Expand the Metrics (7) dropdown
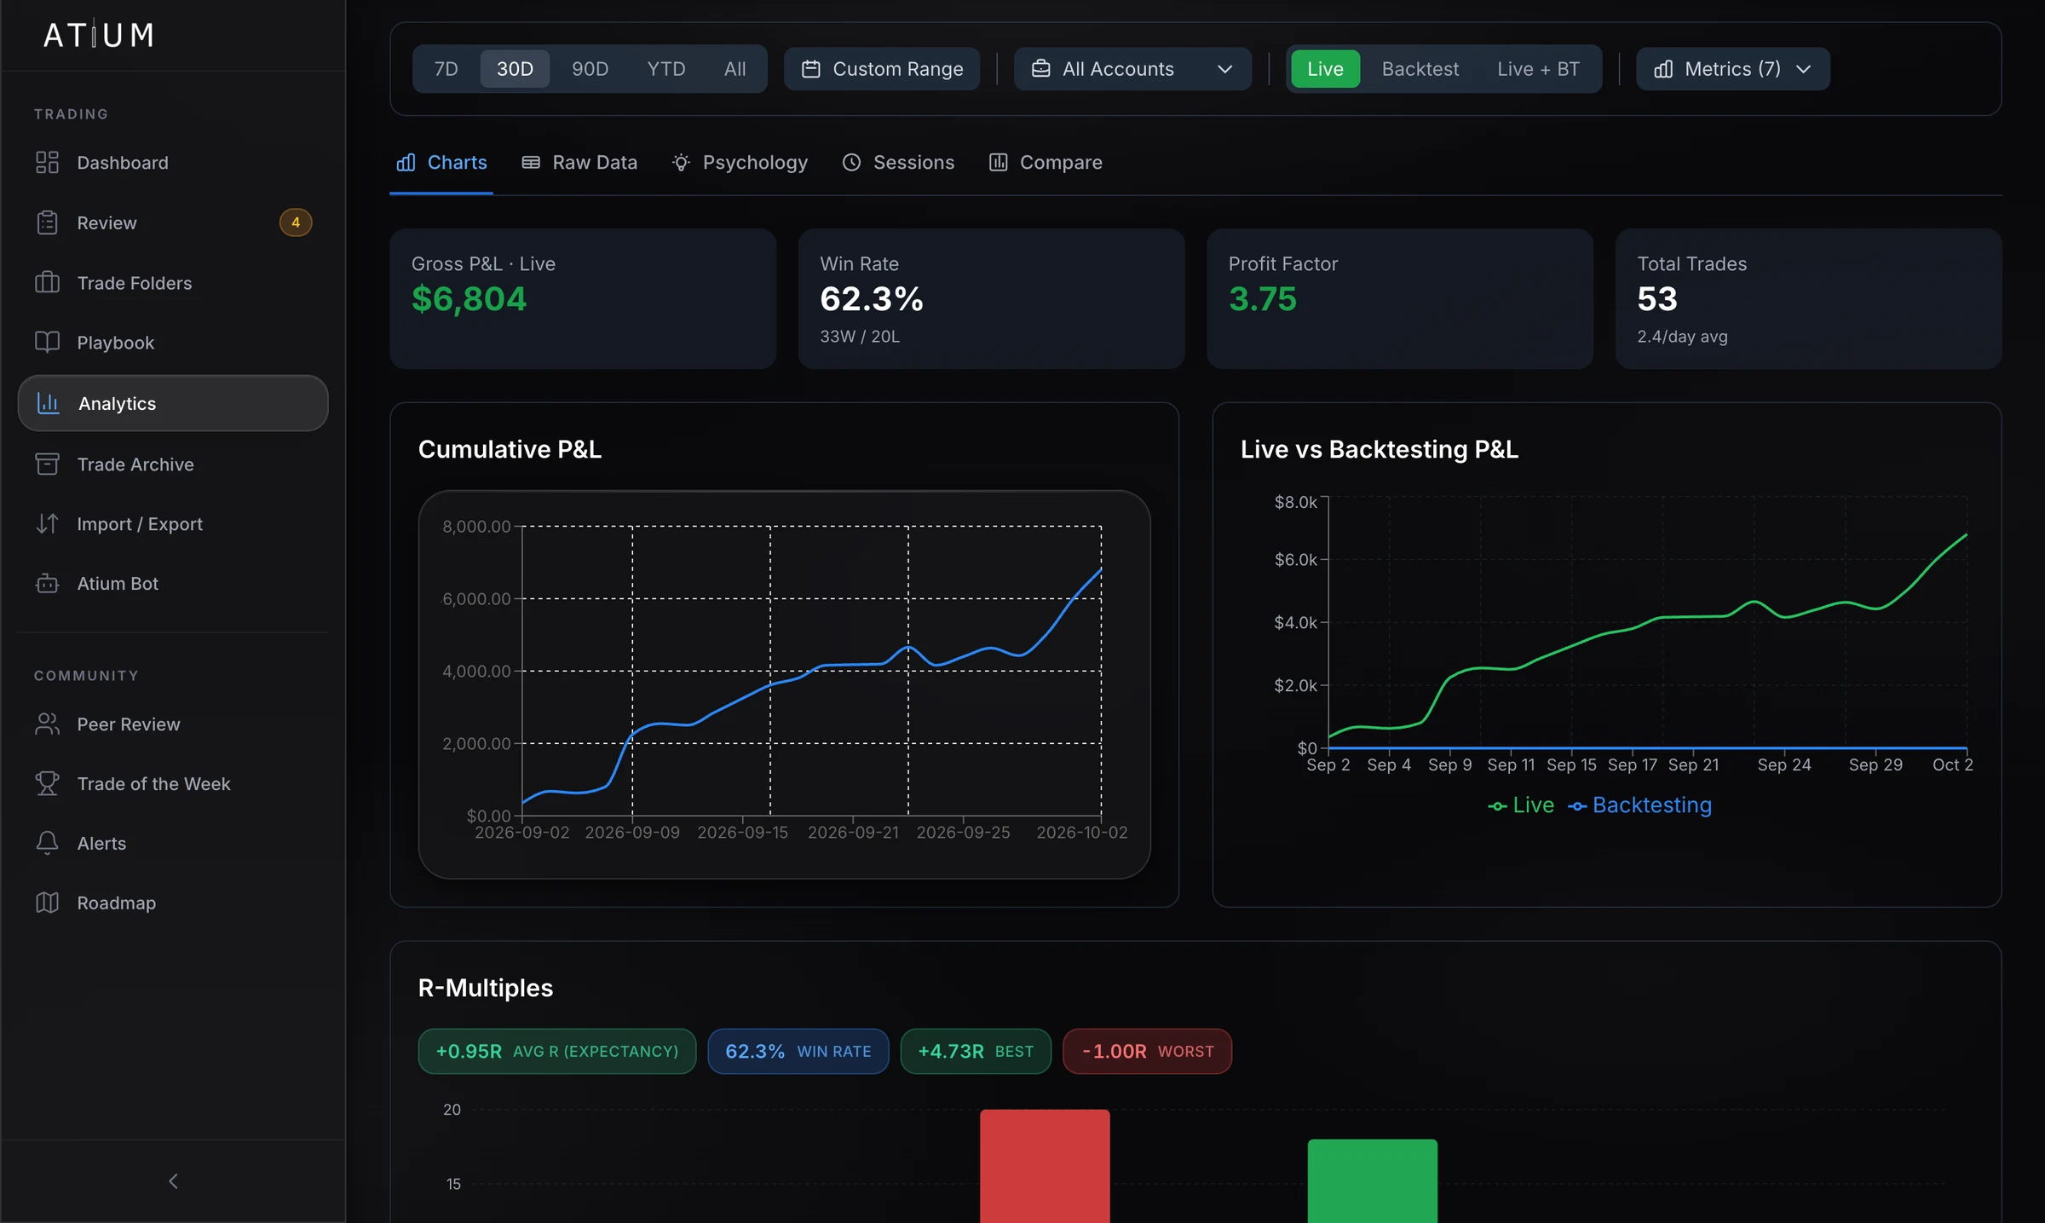This screenshot has width=2045, height=1223. tap(1732, 69)
